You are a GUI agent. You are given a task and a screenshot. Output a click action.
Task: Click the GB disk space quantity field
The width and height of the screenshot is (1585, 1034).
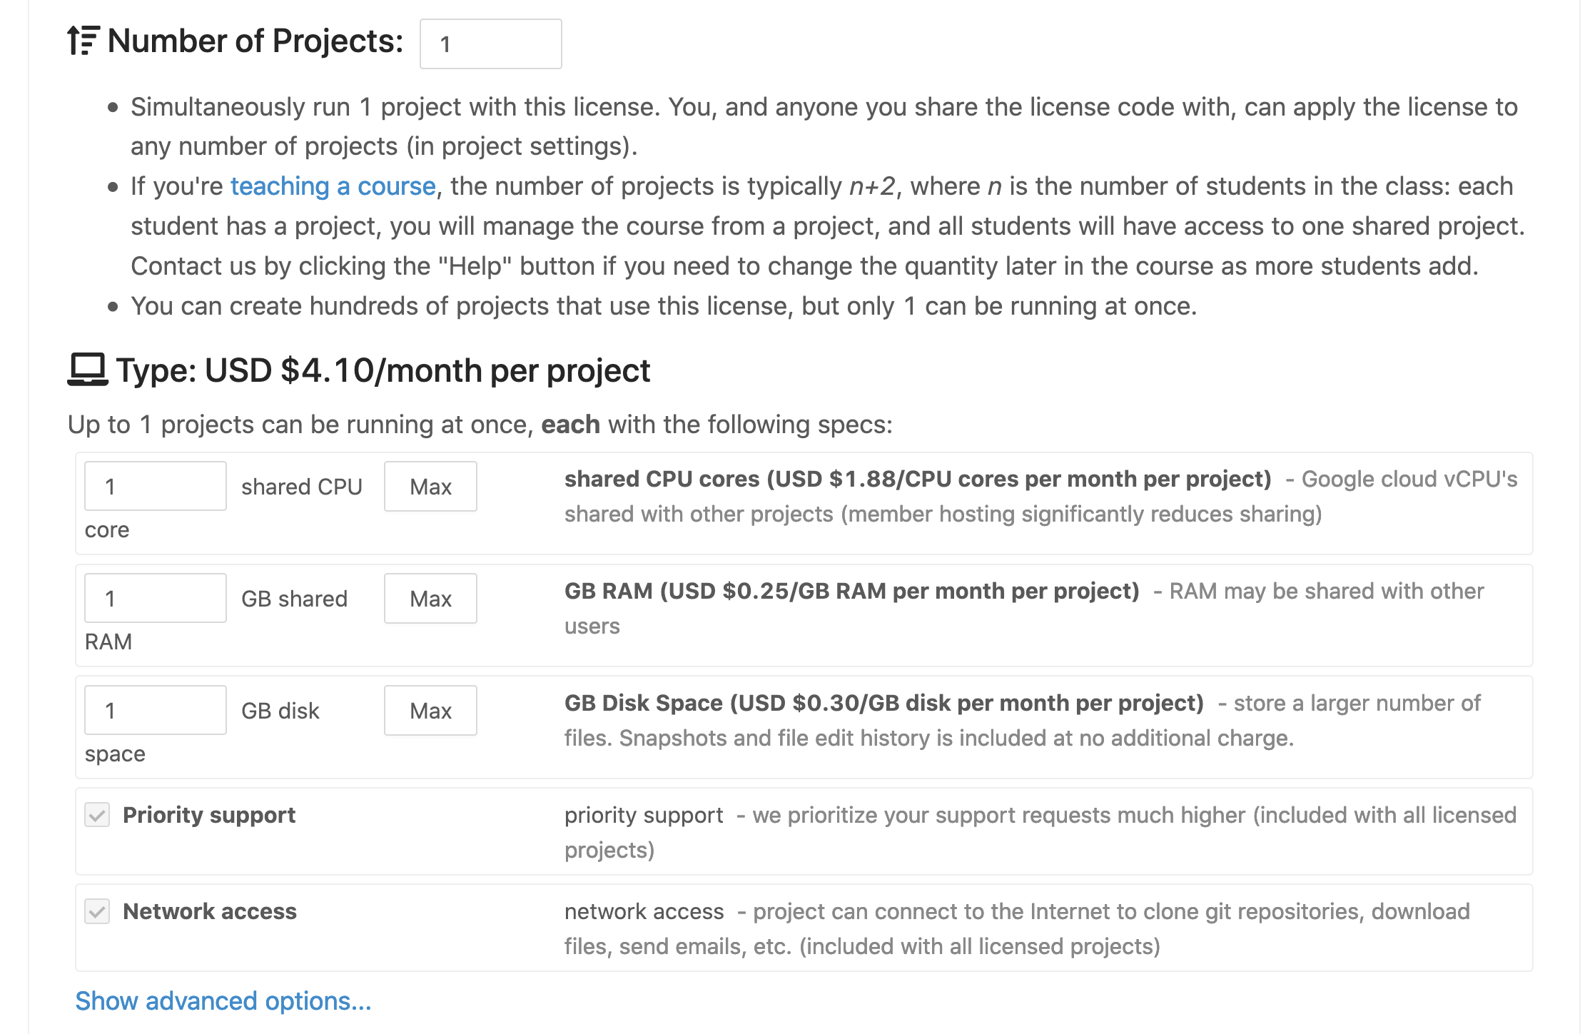click(x=155, y=711)
